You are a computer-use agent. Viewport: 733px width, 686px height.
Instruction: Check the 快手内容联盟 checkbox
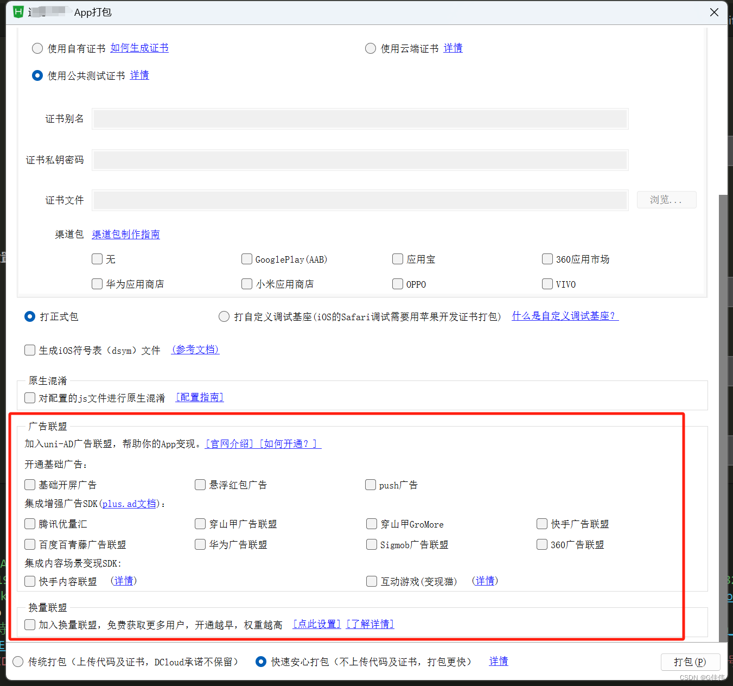point(30,581)
